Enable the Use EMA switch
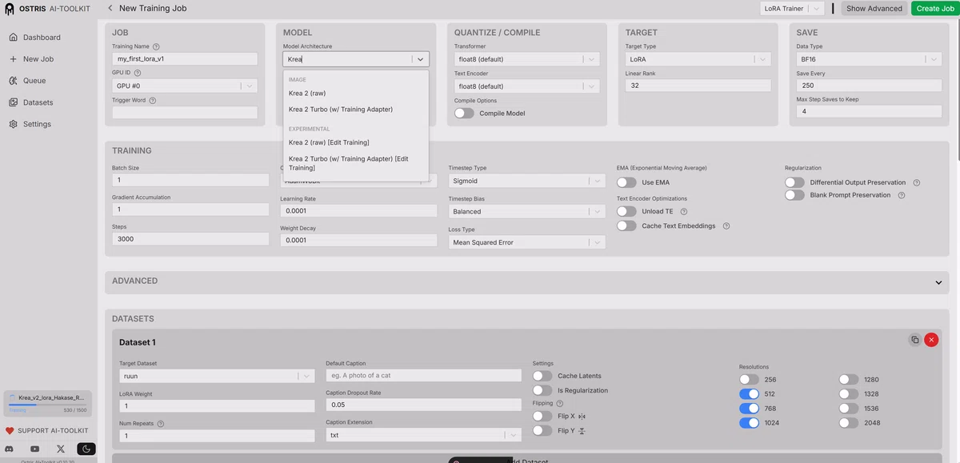 point(626,182)
